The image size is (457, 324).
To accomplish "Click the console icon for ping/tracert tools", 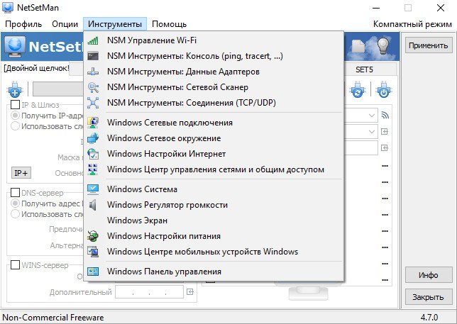I will coord(93,56).
